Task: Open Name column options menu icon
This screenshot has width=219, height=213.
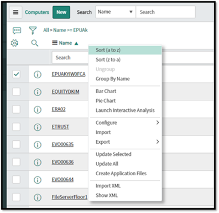Action: (x=55, y=43)
